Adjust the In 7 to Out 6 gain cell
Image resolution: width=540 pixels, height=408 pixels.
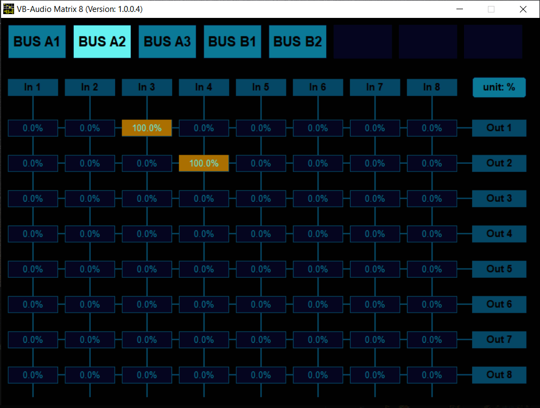pos(374,304)
